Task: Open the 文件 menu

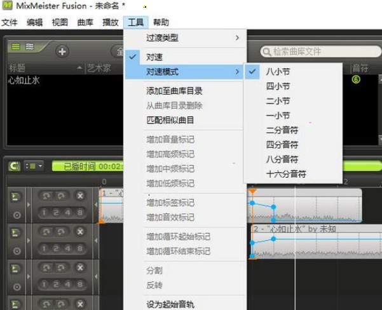Action: (x=10, y=22)
